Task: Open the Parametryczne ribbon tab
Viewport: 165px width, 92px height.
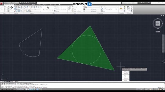Action: click(x=27, y=5)
